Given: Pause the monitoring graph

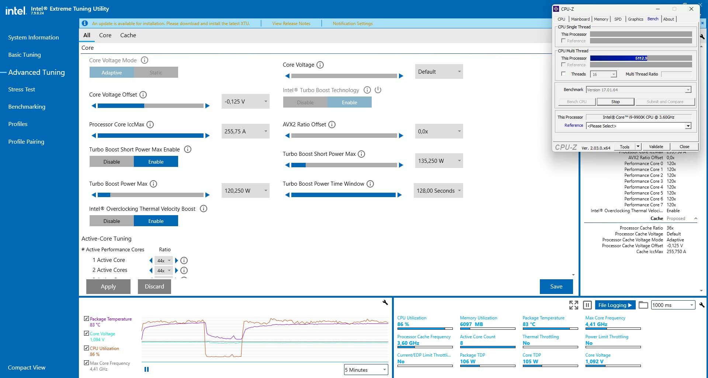Looking at the screenshot, I should [x=146, y=369].
